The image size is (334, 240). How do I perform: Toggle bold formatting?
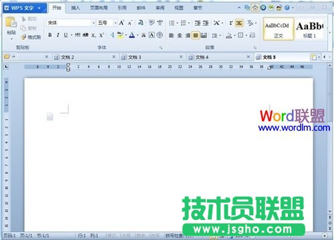coord(50,35)
